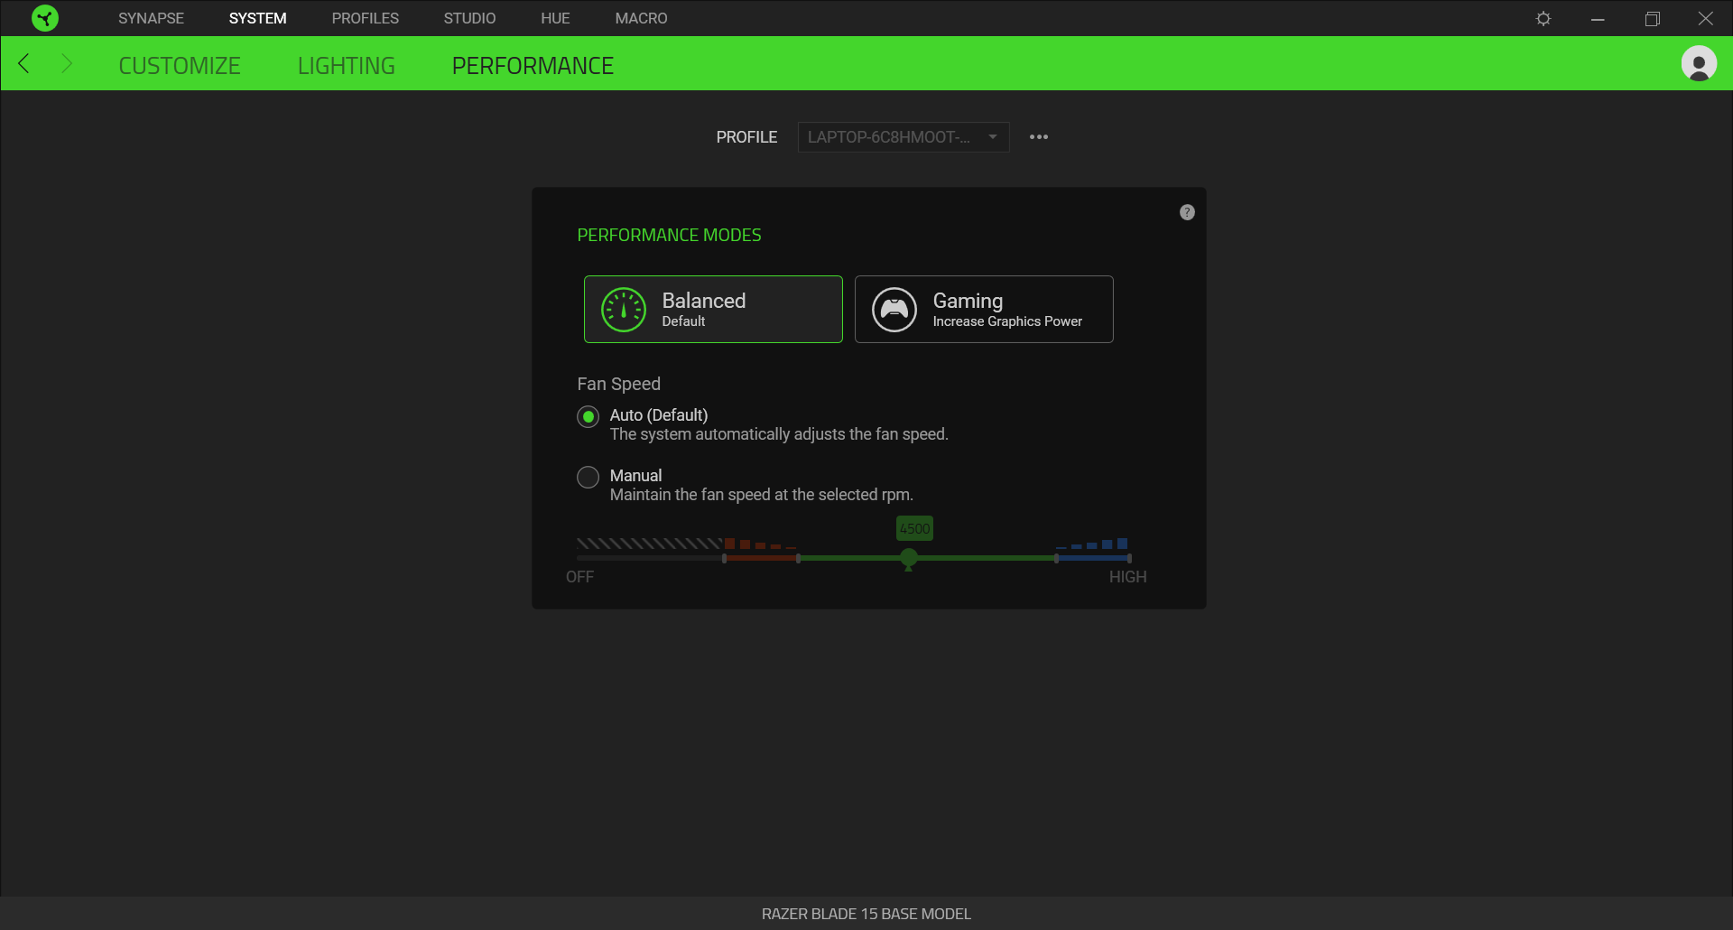Open the SYNAPSE tab
The width and height of the screenshot is (1733, 930).
pyautogui.click(x=151, y=18)
